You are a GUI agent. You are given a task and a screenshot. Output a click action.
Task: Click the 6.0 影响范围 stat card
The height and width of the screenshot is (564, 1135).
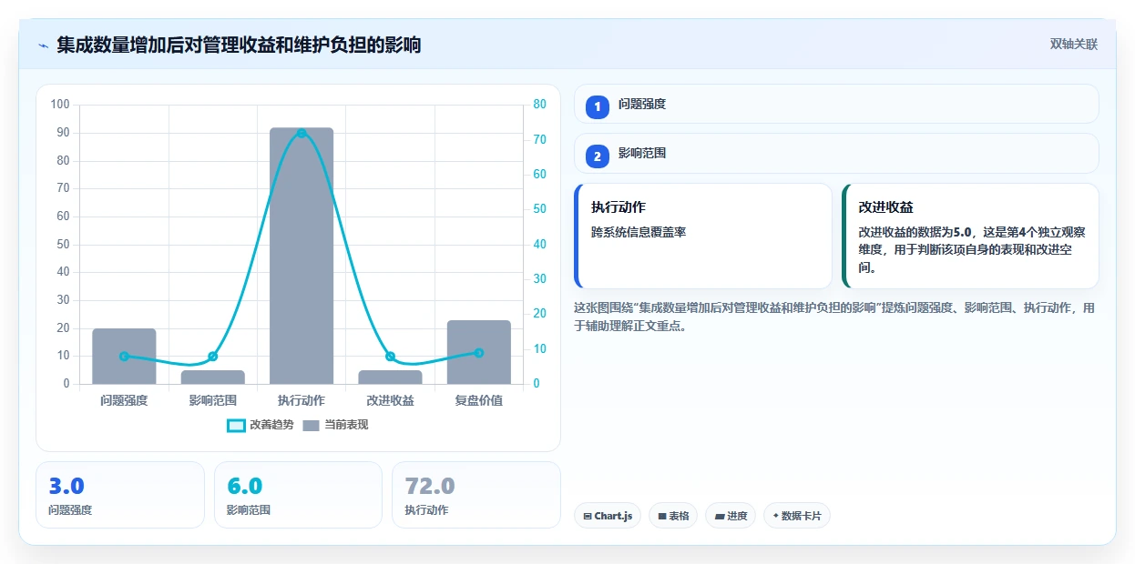(x=298, y=495)
